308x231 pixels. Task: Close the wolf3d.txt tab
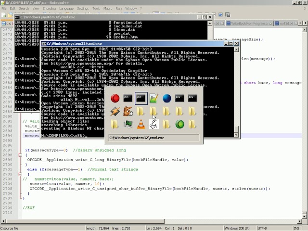click(296, 24)
